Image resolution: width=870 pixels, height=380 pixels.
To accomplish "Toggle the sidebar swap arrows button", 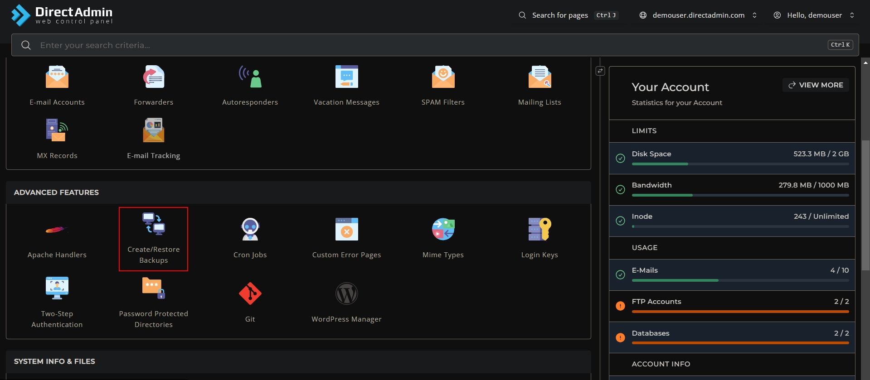I will [x=600, y=71].
